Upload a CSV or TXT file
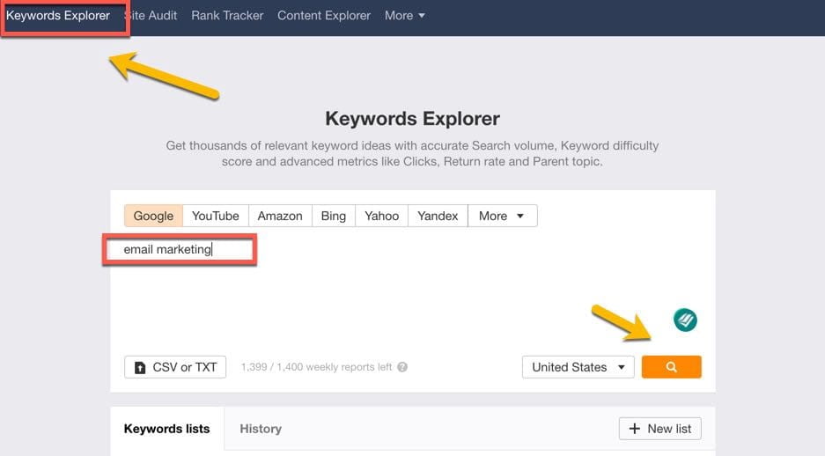This screenshot has width=825, height=456. click(x=175, y=367)
